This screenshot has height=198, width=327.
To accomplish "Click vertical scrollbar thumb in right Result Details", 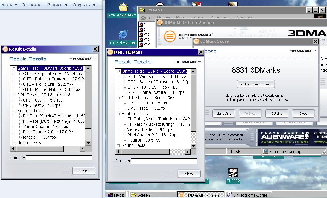I will tap(193, 103).
